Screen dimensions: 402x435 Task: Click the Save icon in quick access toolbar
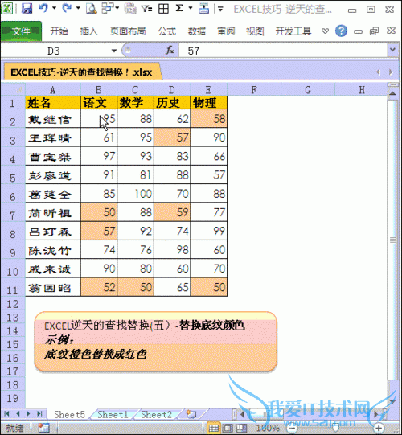click(x=27, y=8)
